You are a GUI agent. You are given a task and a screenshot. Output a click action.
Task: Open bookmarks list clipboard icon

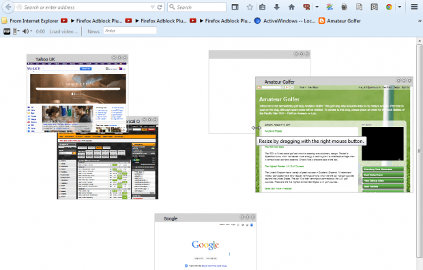pyautogui.click(x=262, y=7)
